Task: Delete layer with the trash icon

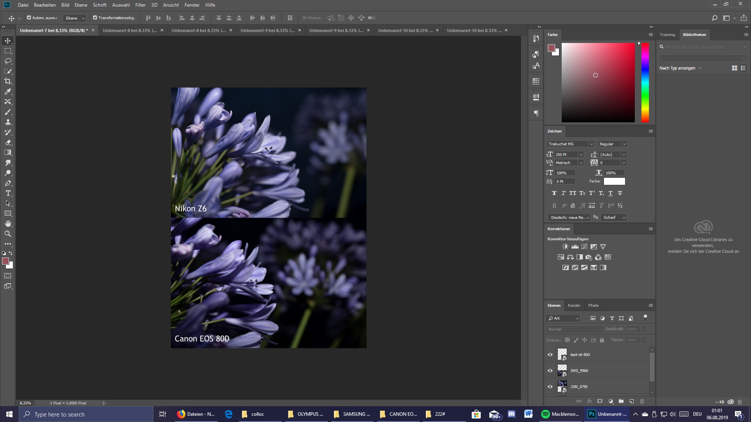Action: point(642,401)
